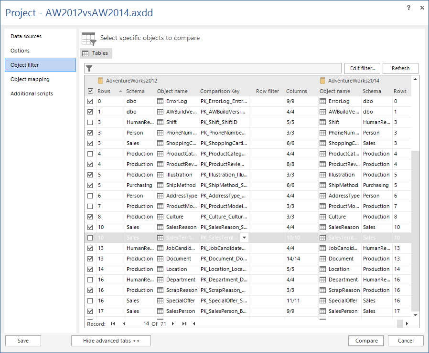Click table icon beside left Document
The height and width of the screenshot is (353, 429).
pyautogui.click(x=161, y=259)
